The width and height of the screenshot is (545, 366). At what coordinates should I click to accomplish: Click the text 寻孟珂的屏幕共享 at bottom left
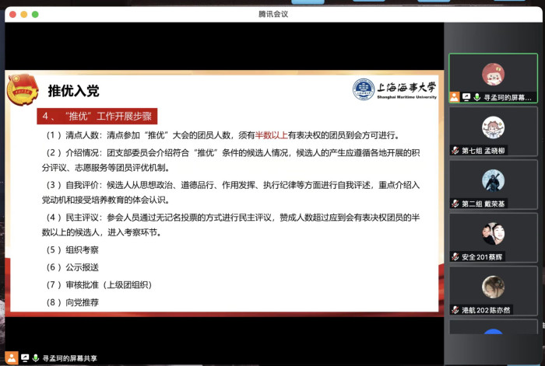coord(69,358)
